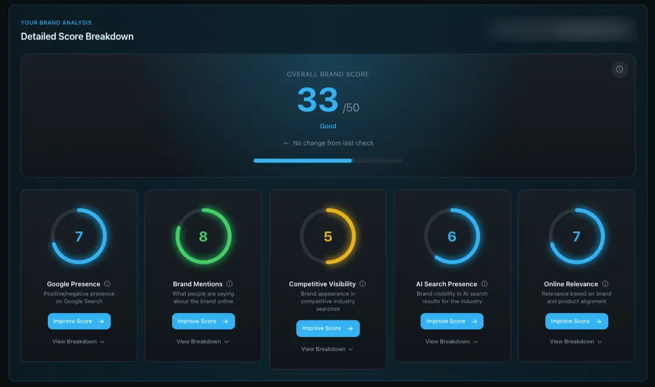The height and width of the screenshot is (387, 655).
Task: Click info icon next to Competitive Visibility
Action: pos(363,284)
